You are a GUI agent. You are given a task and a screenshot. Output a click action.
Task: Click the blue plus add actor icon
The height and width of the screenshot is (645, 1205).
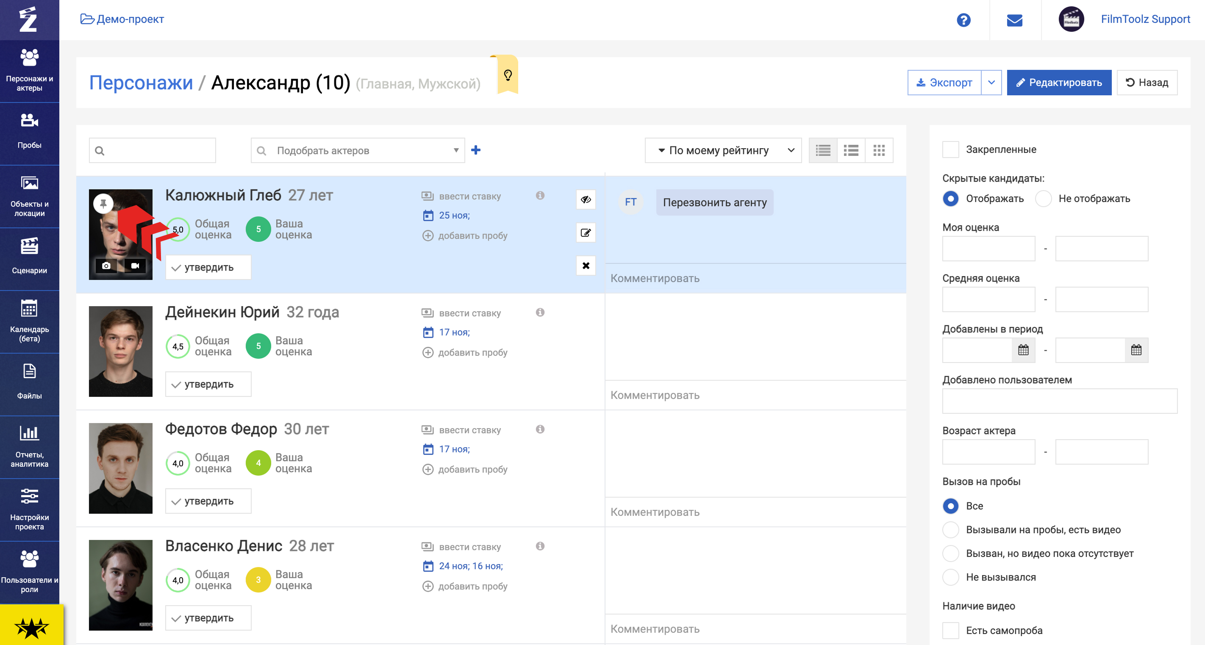(476, 149)
